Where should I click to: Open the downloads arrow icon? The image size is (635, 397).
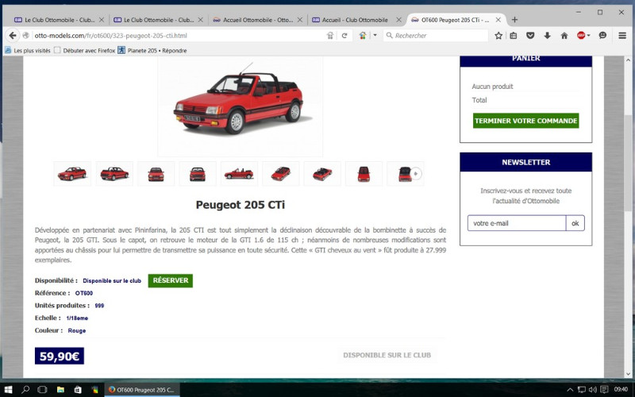[547, 36]
